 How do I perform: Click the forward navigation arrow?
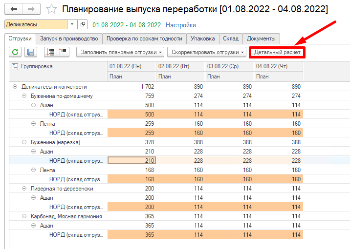click(x=31, y=9)
